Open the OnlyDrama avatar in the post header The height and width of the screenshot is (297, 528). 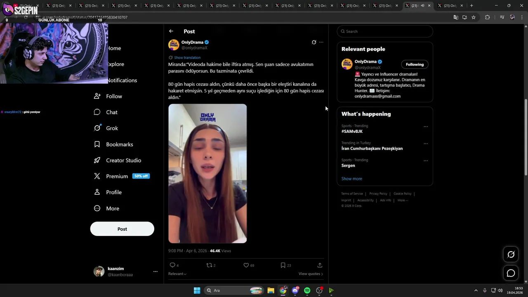pos(174,45)
